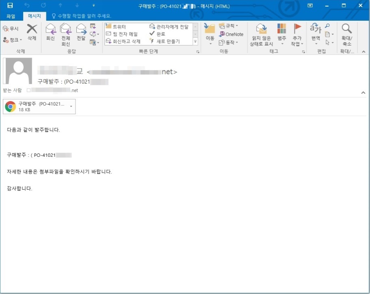370x294 pixels.
Task: Collapse the message header with the chevron
Action: (363, 93)
